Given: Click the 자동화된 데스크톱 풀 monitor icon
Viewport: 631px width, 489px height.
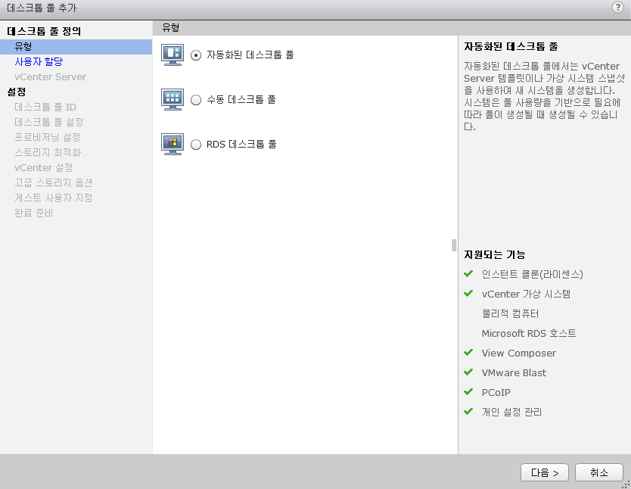Looking at the screenshot, I should (173, 55).
